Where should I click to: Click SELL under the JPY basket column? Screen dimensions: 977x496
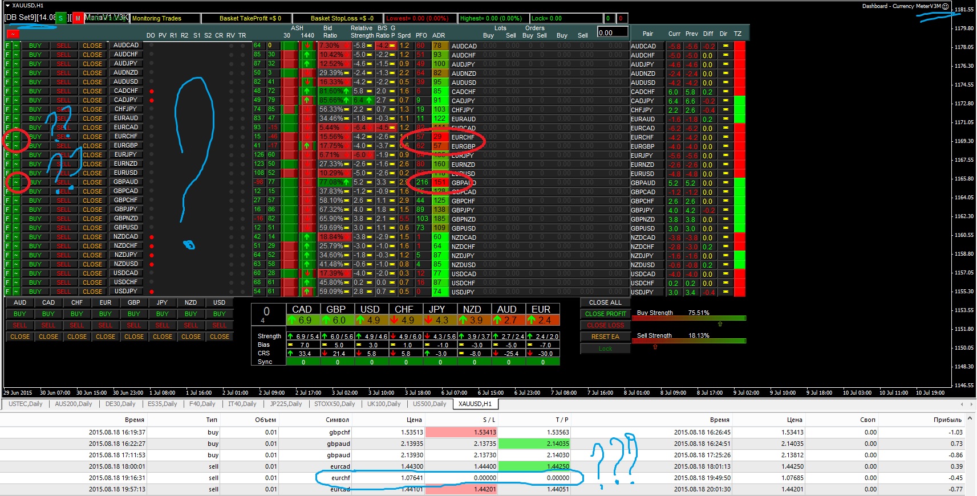[x=163, y=325]
